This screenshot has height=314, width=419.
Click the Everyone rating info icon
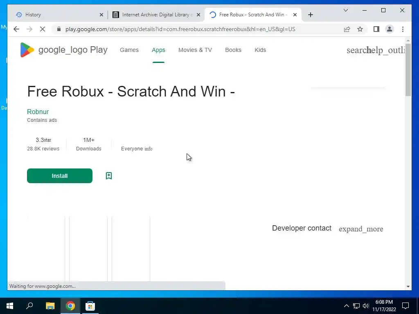pyautogui.click(x=148, y=149)
